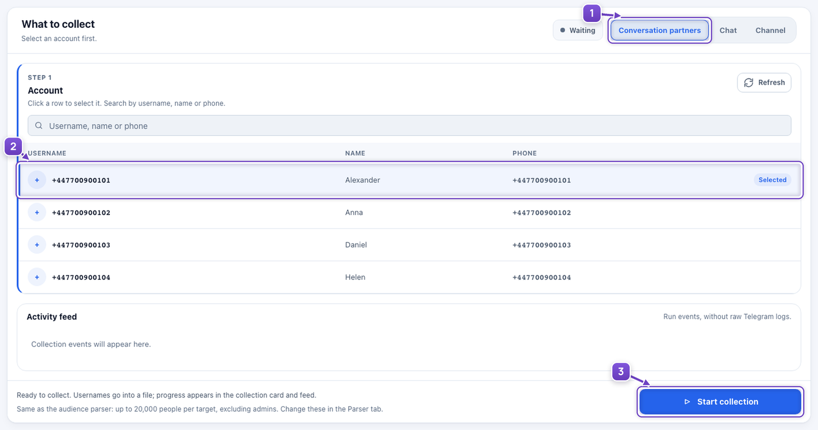The height and width of the screenshot is (430, 818).
Task: Start the collection with the blue button
Action: (720, 402)
